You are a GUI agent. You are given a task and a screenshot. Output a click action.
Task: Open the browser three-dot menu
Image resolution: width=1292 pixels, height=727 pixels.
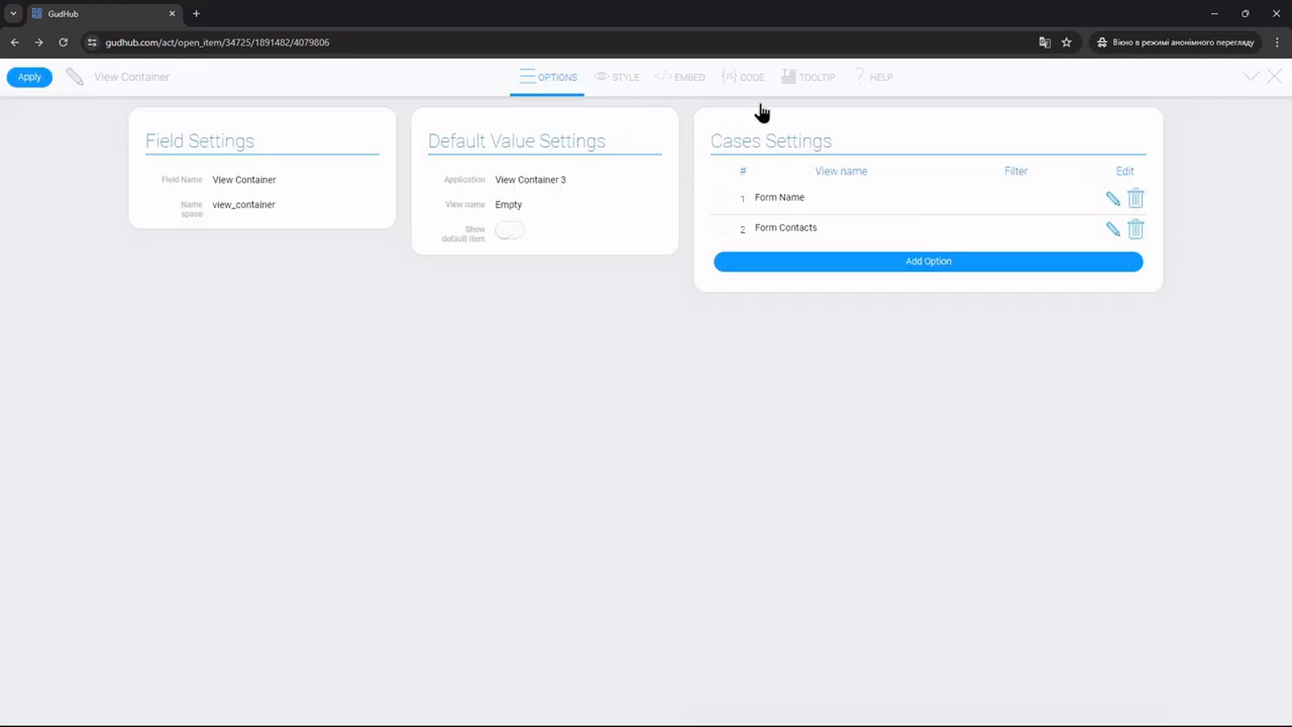click(1277, 42)
